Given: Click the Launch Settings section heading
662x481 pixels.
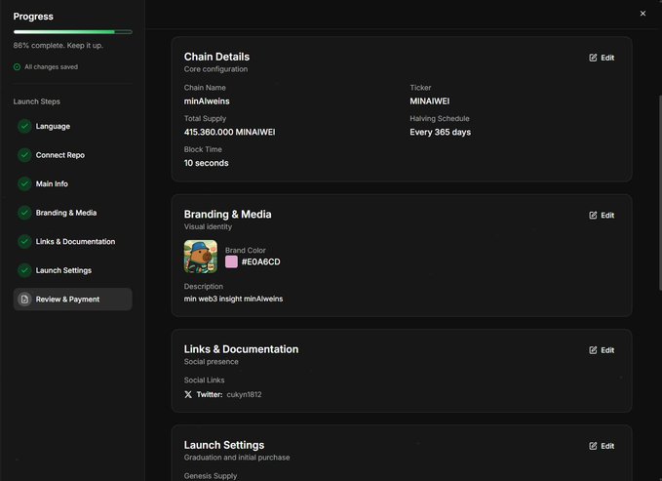Looking at the screenshot, I should click(x=224, y=445).
